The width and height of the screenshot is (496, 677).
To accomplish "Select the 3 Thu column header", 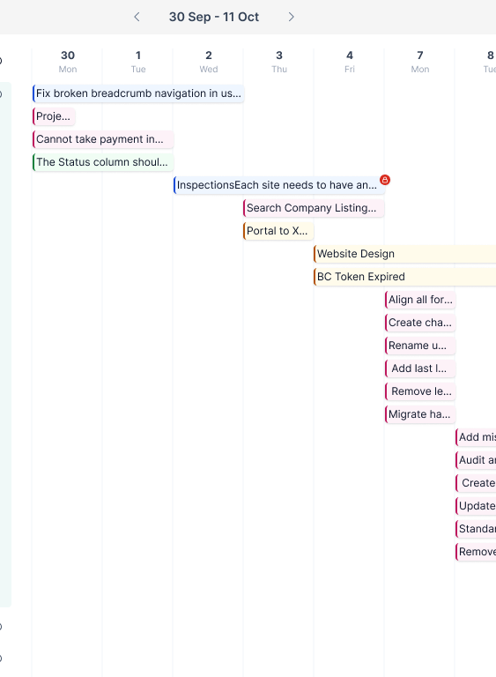I will [x=279, y=62].
